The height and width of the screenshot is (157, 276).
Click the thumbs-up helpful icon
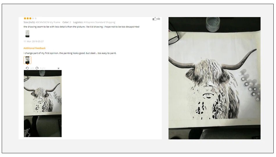tap(155, 19)
